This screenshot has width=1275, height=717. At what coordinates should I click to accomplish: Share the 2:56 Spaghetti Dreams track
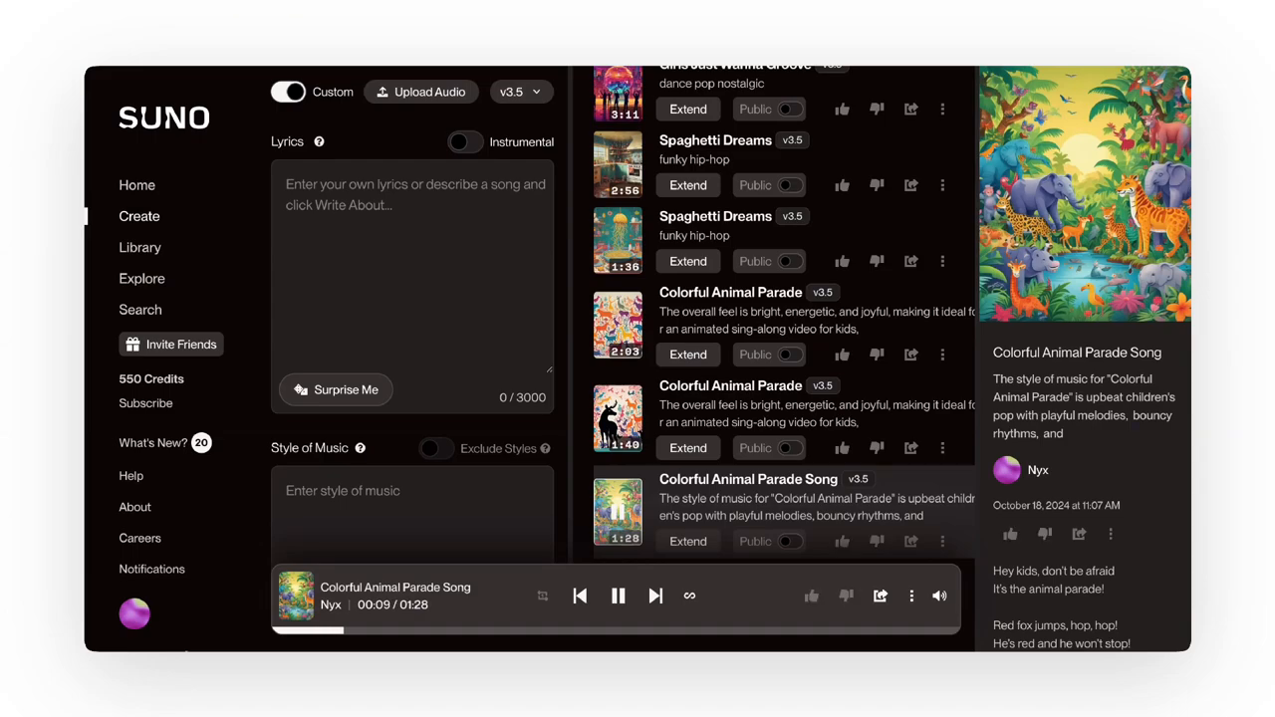[910, 185]
